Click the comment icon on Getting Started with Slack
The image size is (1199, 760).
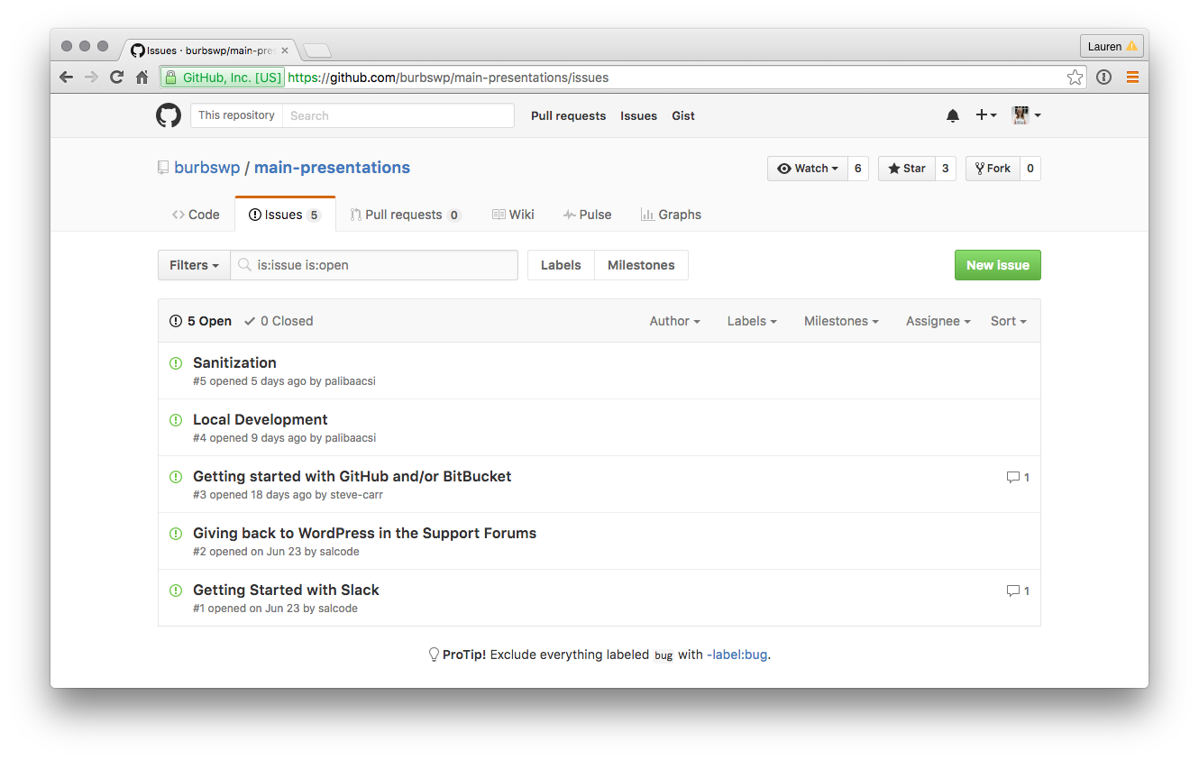(1013, 591)
